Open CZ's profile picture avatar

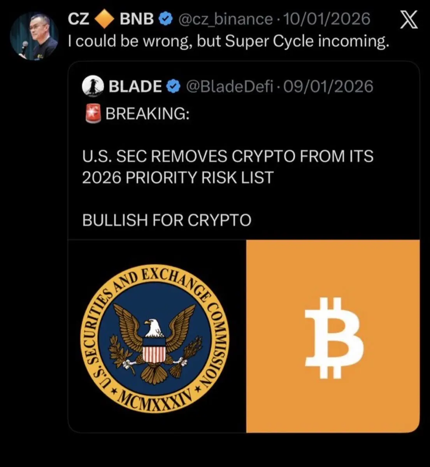[x=34, y=36]
